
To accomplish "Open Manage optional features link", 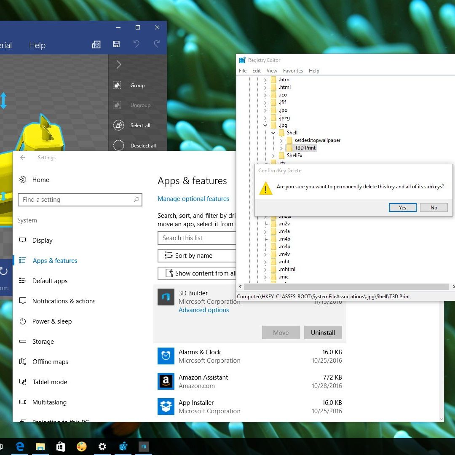I will (193, 199).
